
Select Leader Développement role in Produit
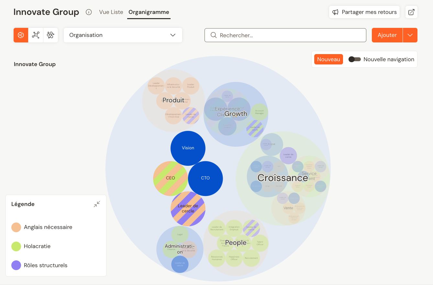[157, 86]
